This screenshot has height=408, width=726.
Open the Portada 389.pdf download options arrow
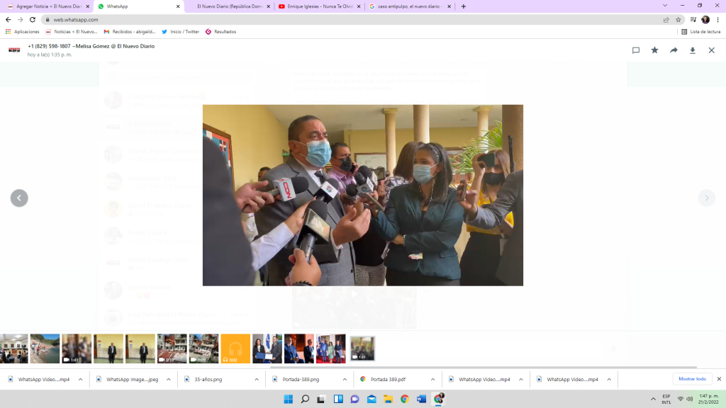pos(433,380)
